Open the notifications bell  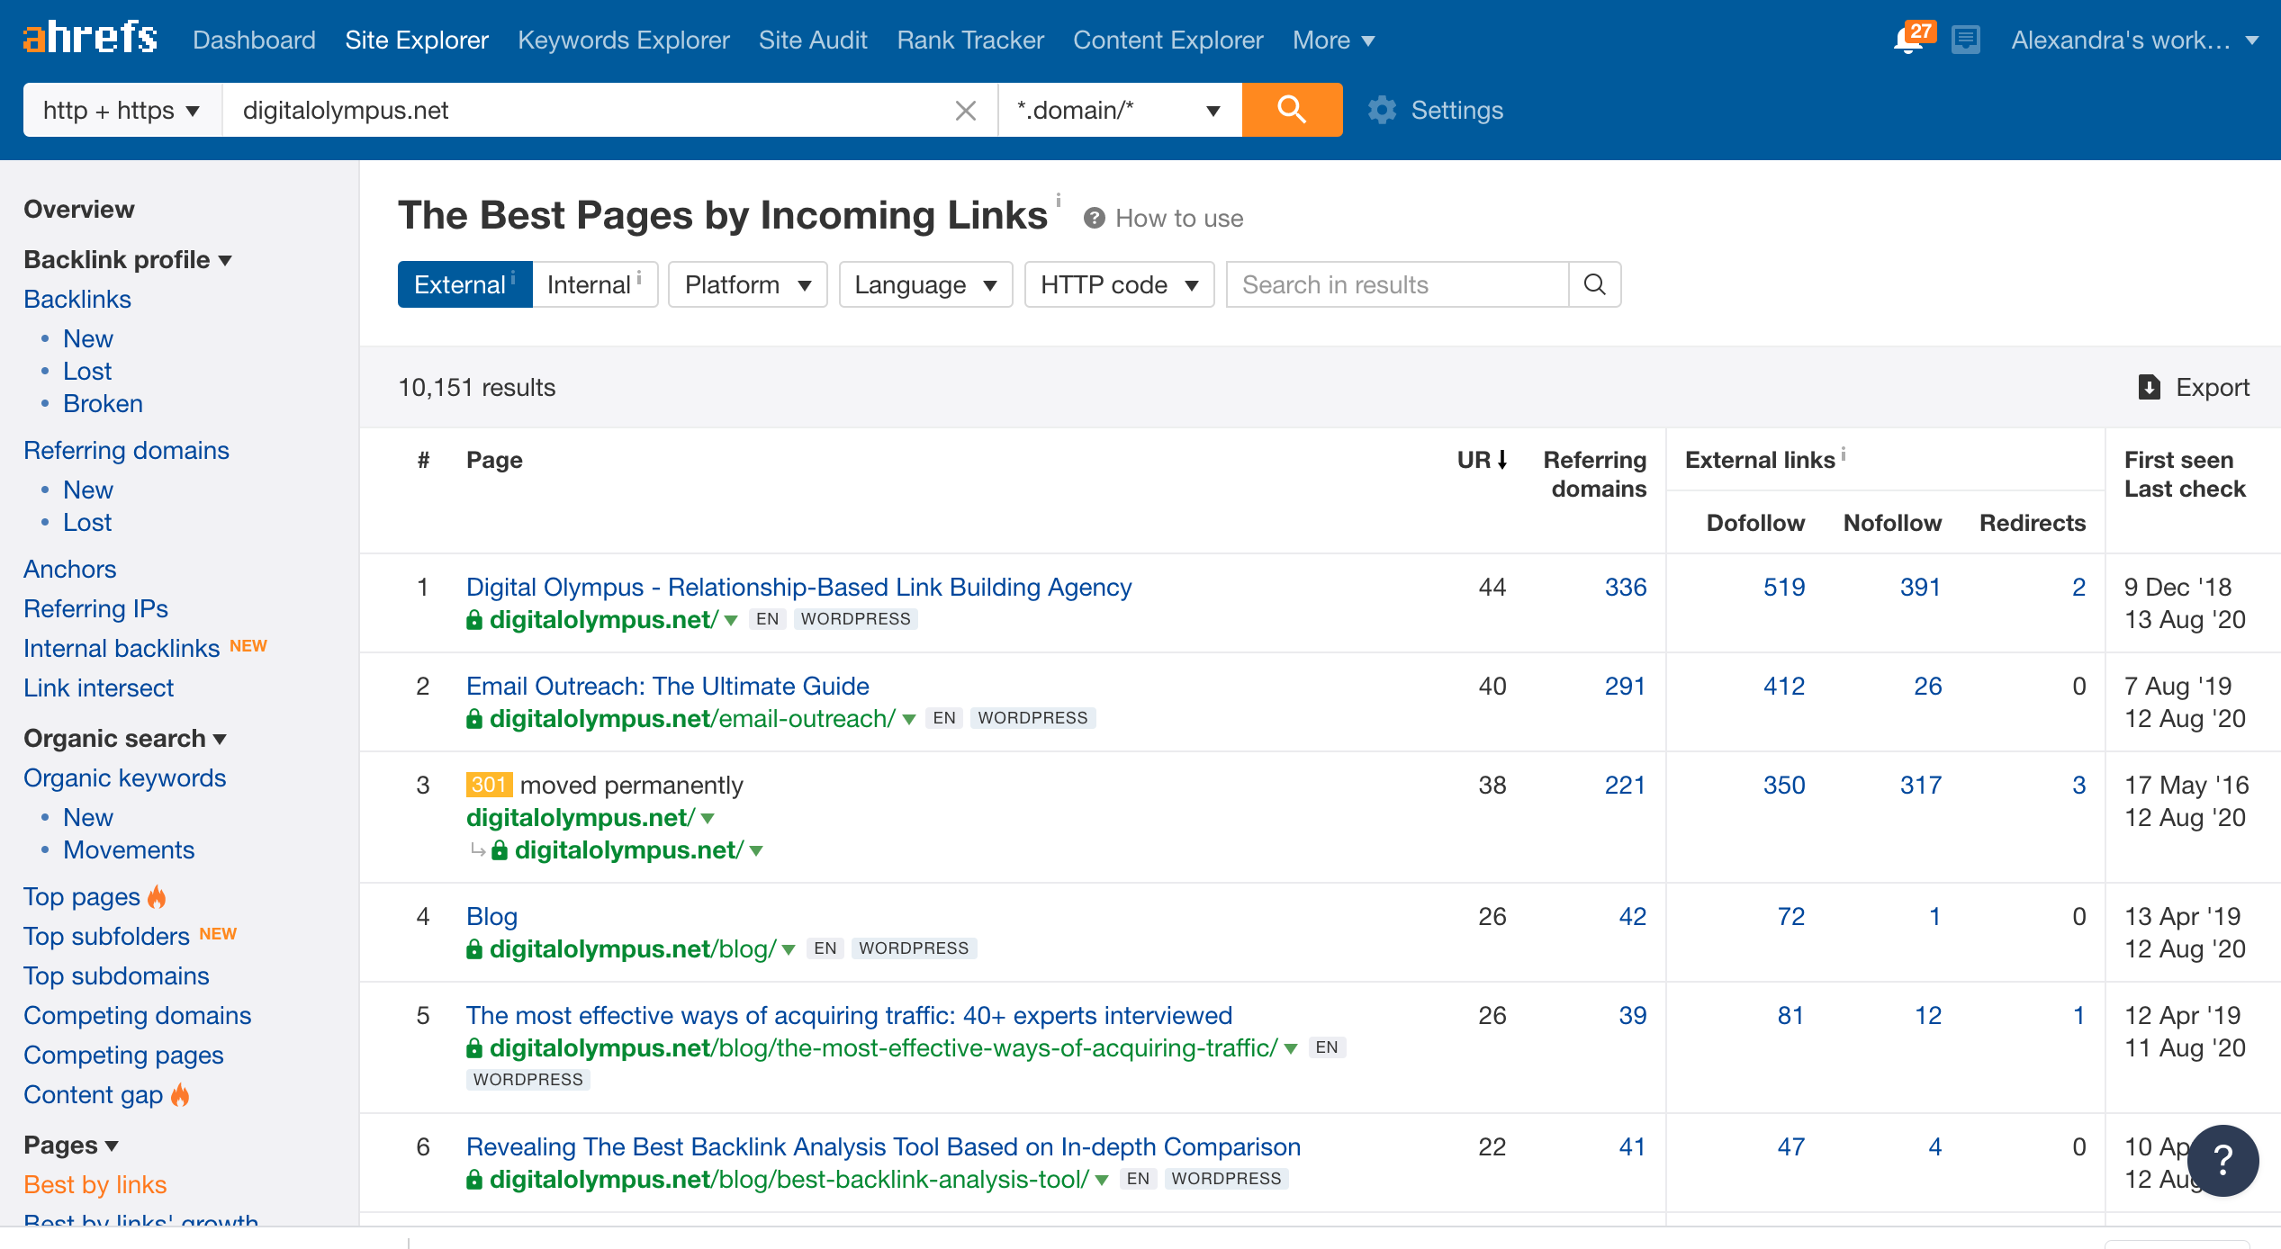(x=1908, y=40)
